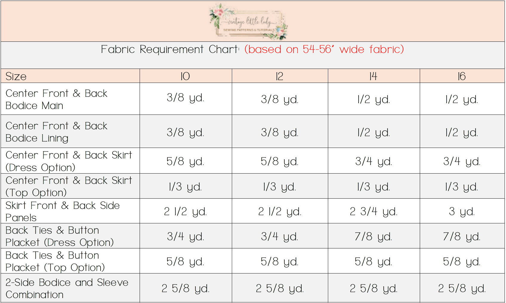Screen dimensions: 506x303
Task: Pick Bodice Lining yardage for size 16
Action: [462, 132]
